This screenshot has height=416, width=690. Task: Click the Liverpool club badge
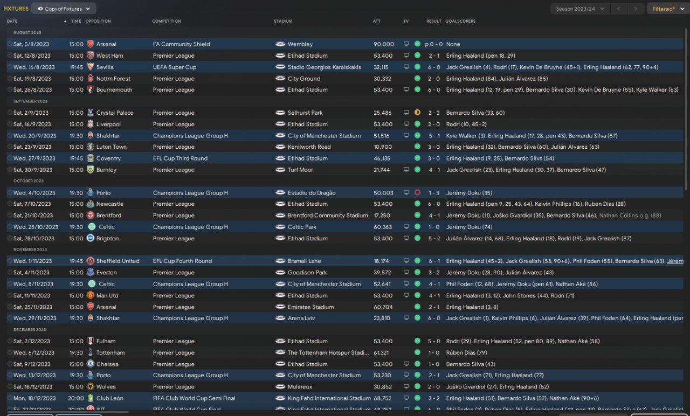click(x=91, y=124)
